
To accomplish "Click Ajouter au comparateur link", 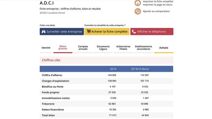I will (156, 11).
